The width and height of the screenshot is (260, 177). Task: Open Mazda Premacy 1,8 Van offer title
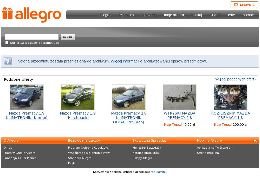(x=129, y=118)
